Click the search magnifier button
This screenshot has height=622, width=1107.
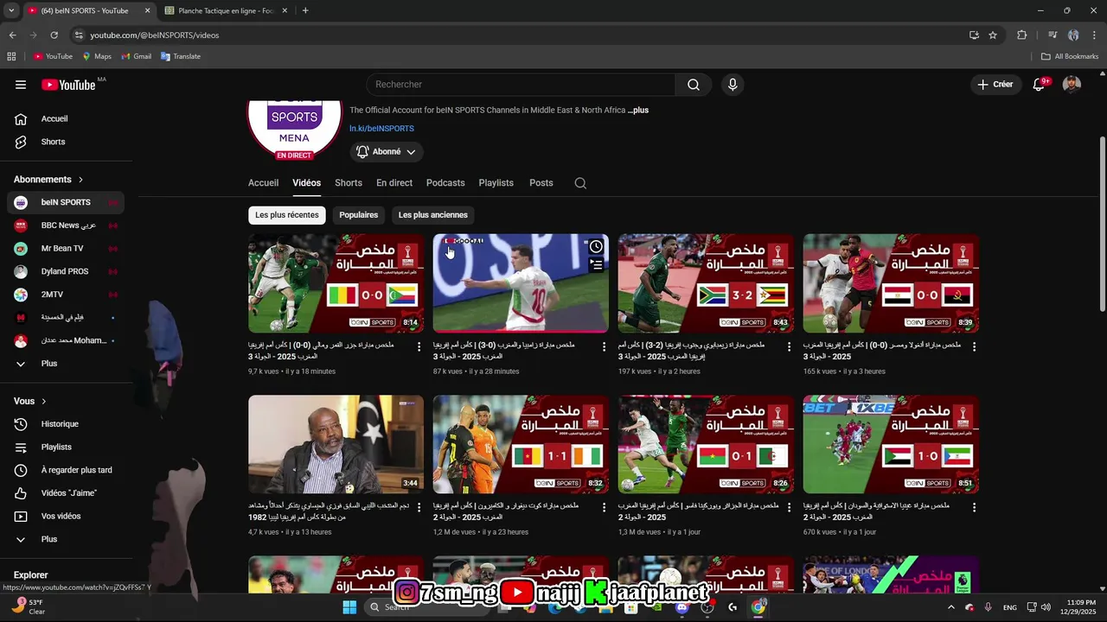694,85
